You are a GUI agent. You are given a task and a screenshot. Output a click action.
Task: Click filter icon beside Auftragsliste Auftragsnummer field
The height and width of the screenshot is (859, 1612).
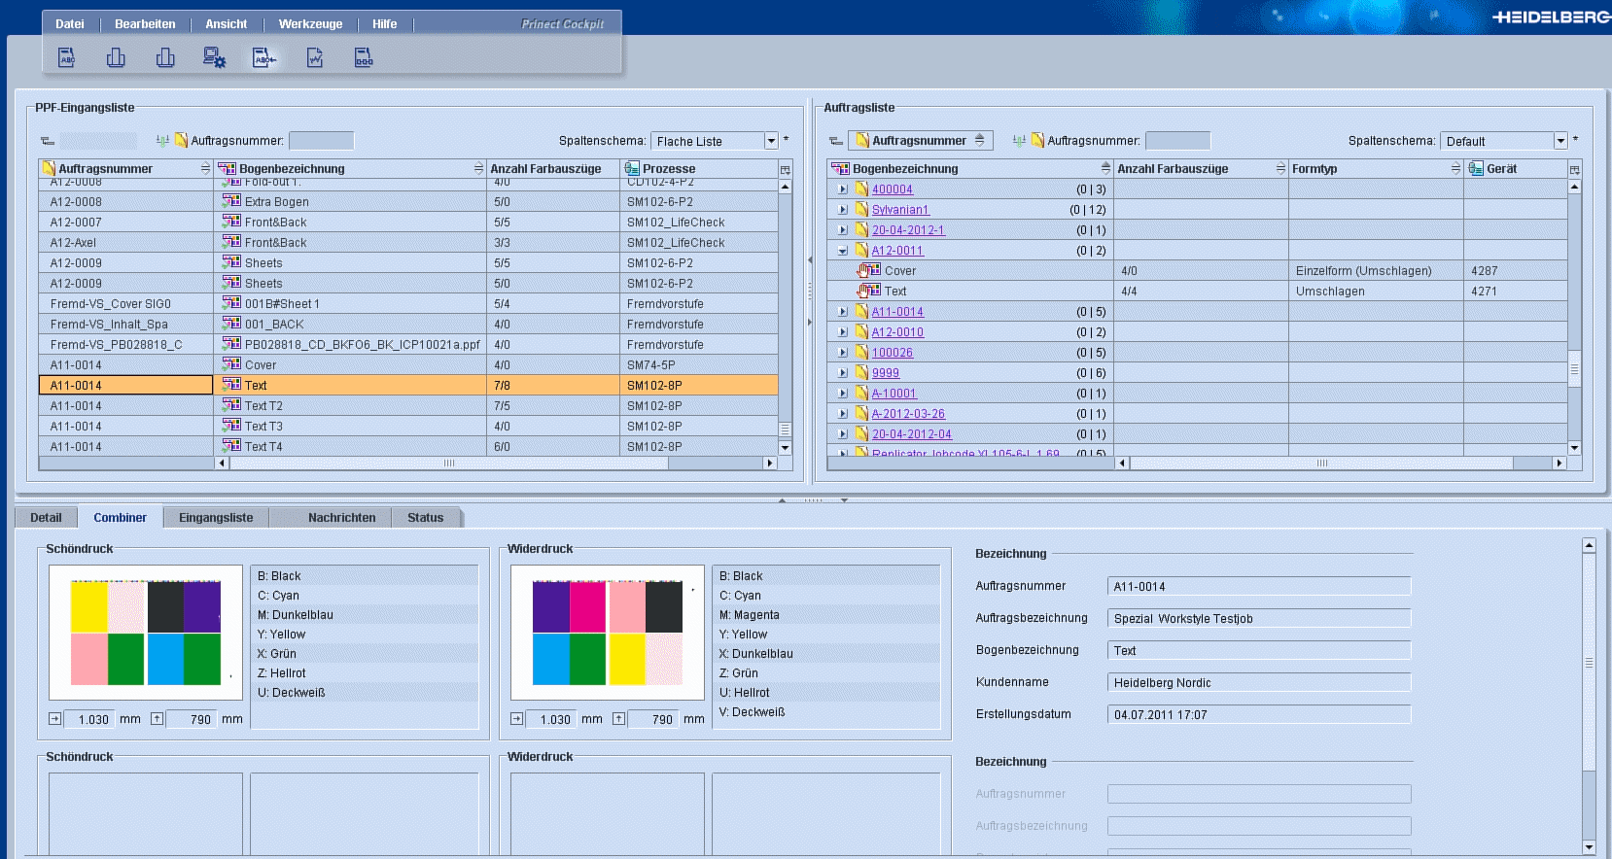point(1019,141)
